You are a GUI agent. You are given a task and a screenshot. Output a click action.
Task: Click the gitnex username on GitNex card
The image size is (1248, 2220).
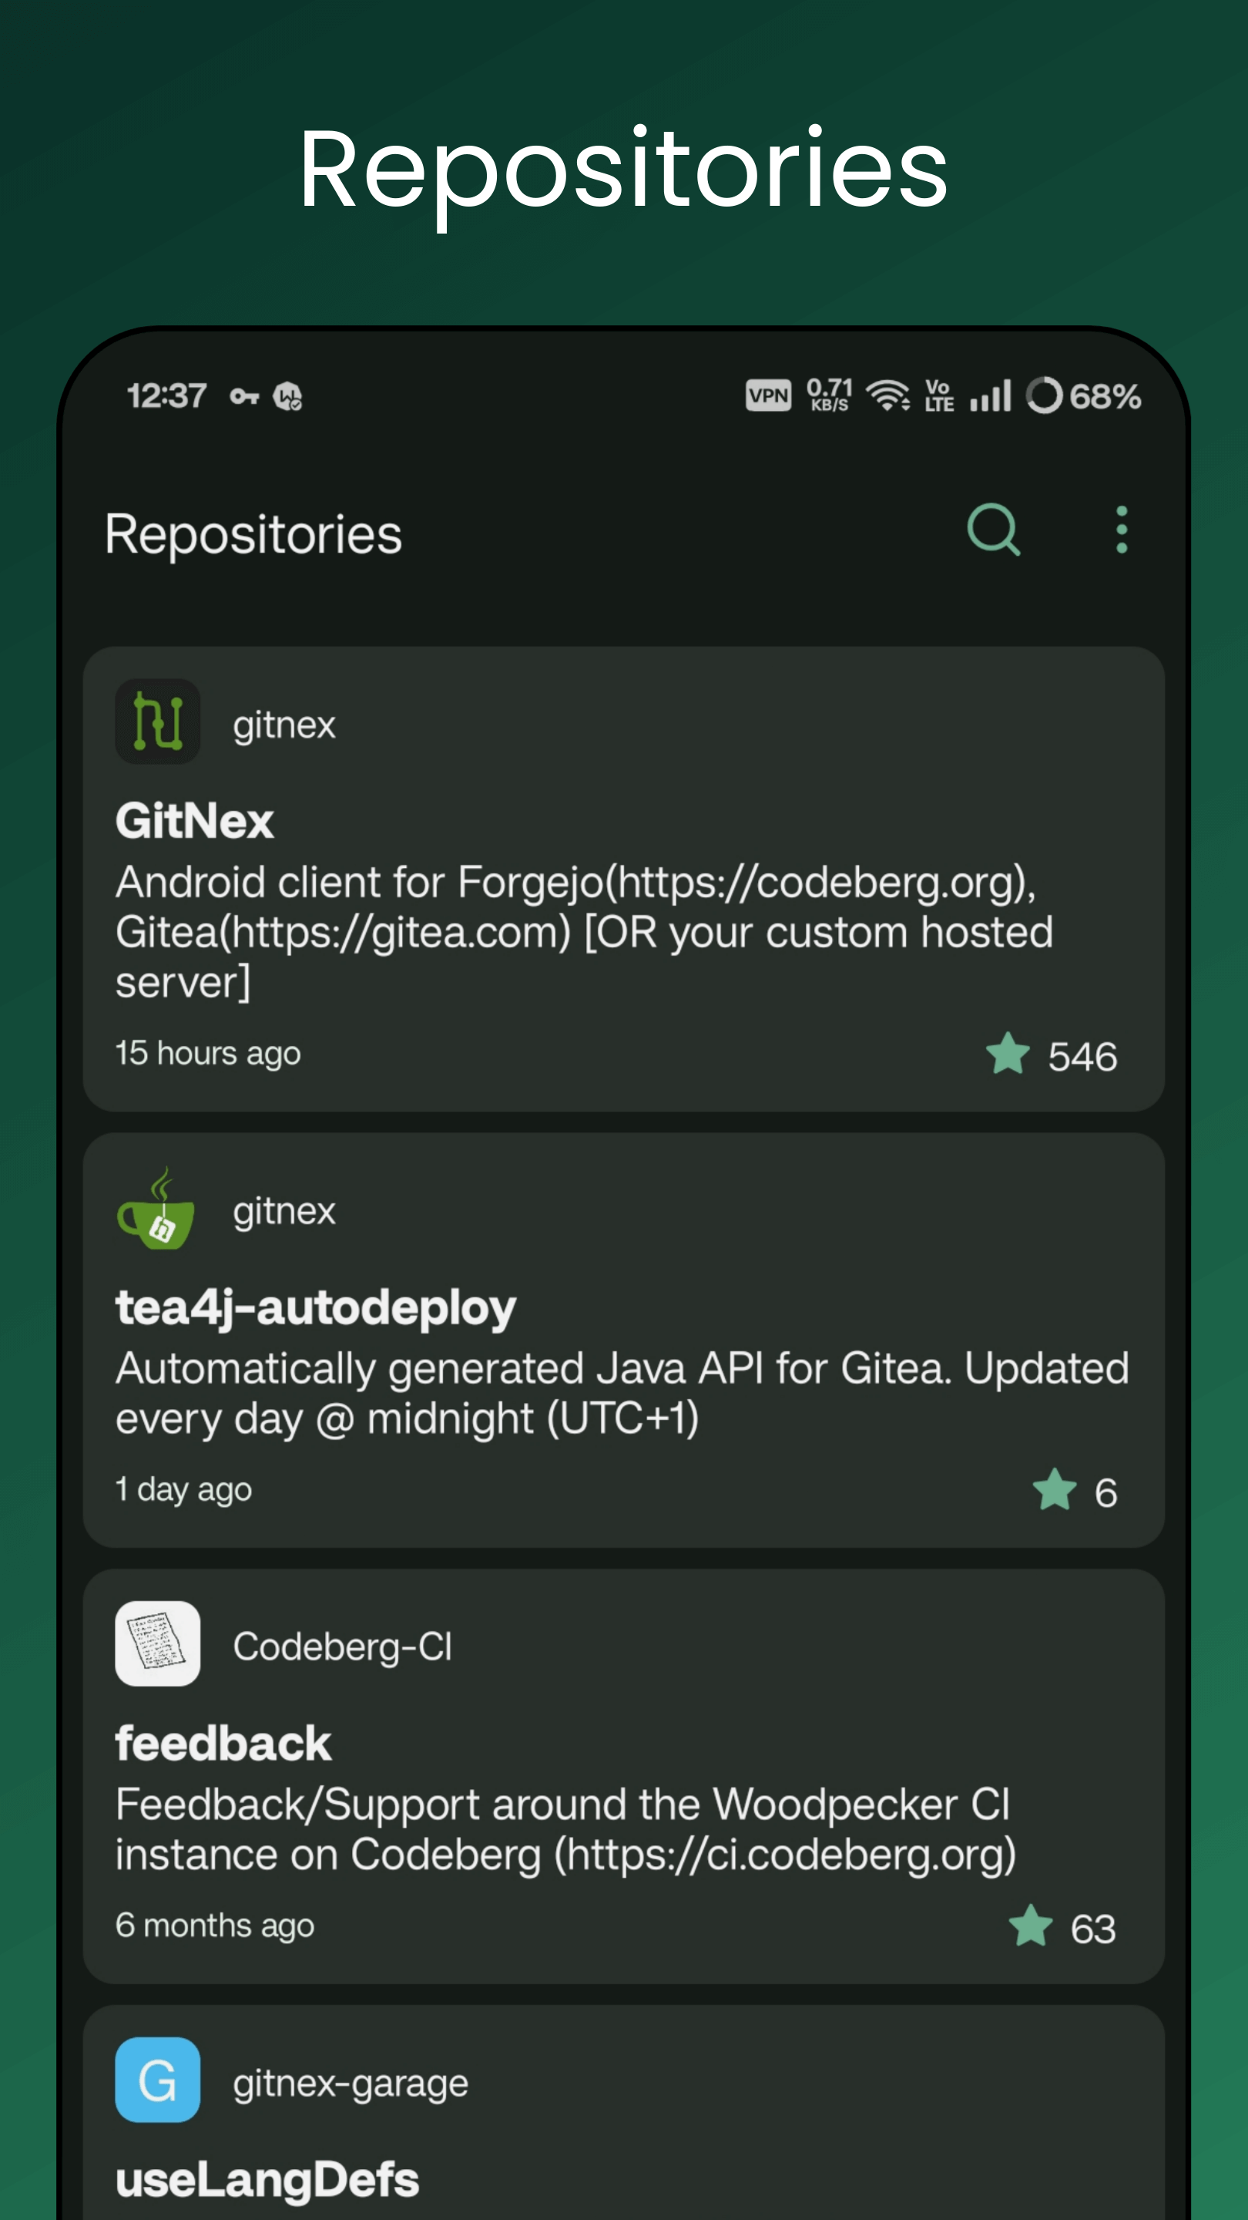[284, 724]
